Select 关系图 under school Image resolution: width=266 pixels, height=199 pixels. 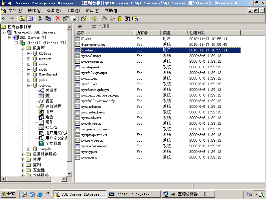pos(52,91)
